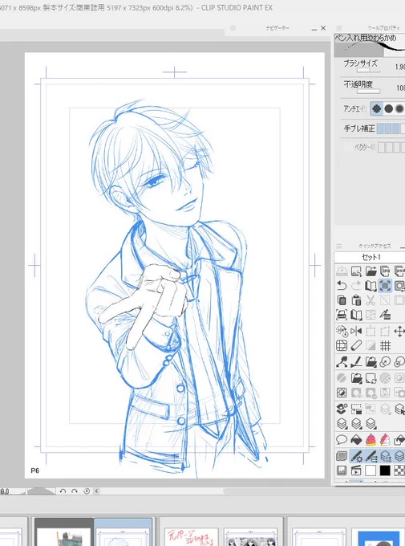Toggle the fit-to-screen icon highlighted in blue
Image resolution: width=405 pixels, height=546 pixels.
385,286
